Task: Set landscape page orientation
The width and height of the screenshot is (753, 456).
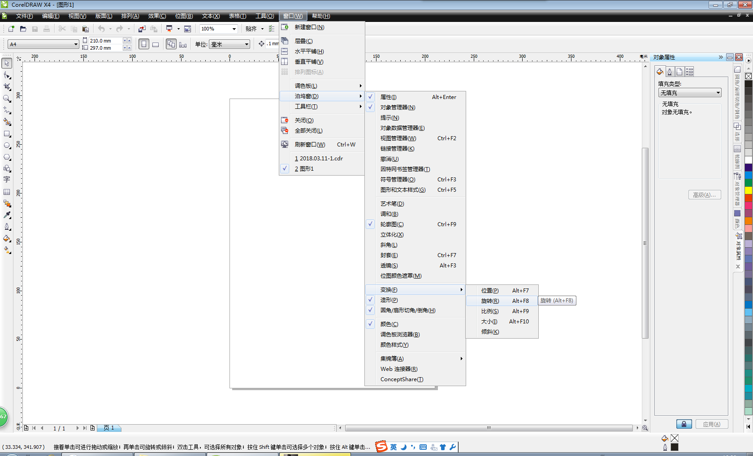Action: point(156,44)
